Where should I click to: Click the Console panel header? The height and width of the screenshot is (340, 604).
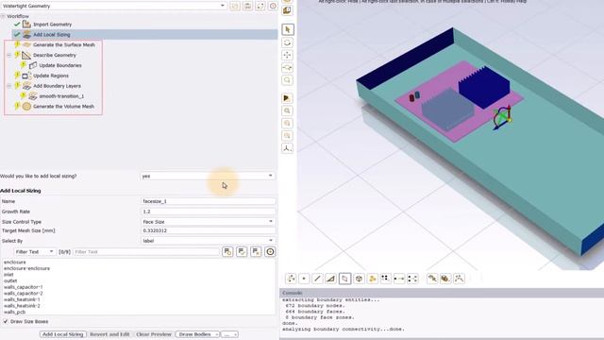tap(442, 293)
